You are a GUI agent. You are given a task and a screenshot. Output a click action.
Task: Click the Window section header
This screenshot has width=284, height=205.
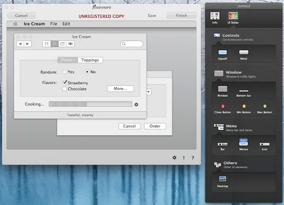pyautogui.click(x=235, y=74)
